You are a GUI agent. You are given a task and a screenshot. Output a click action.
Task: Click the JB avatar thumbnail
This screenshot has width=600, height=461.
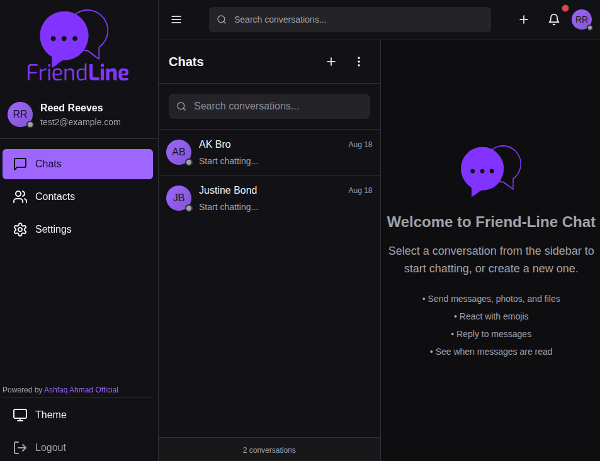click(x=179, y=198)
